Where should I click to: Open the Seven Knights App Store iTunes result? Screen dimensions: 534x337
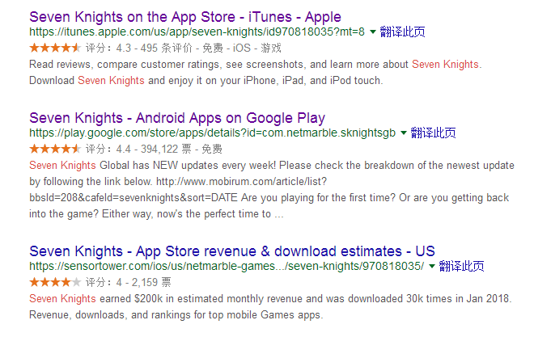pyautogui.click(x=184, y=16)
